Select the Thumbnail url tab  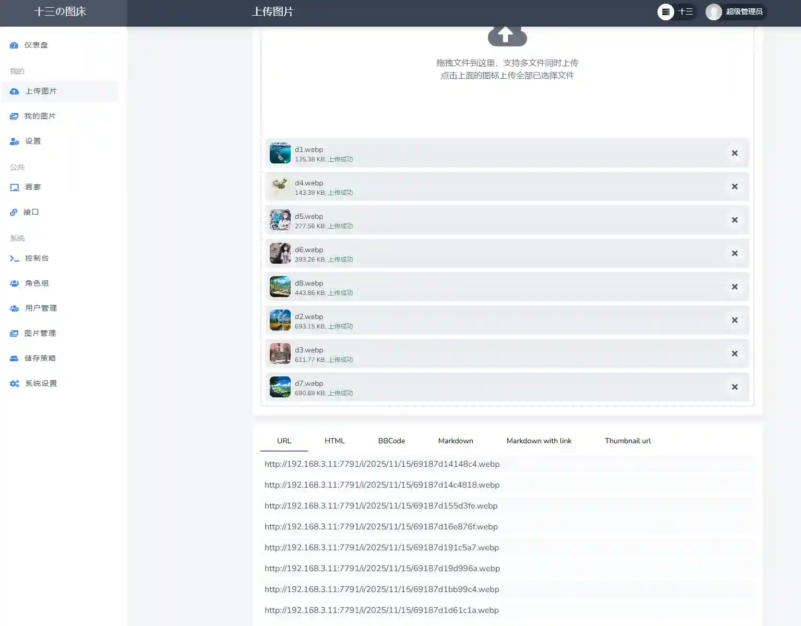pos(627,441)
